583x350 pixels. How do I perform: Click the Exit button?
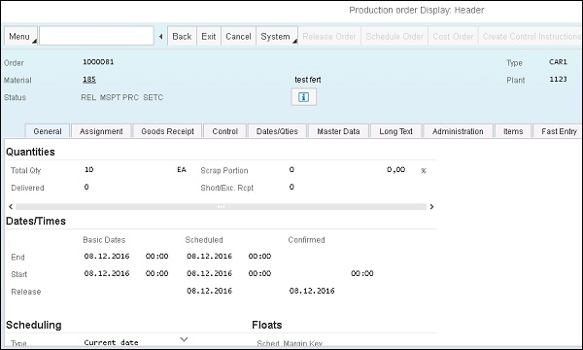coord(209,36)
